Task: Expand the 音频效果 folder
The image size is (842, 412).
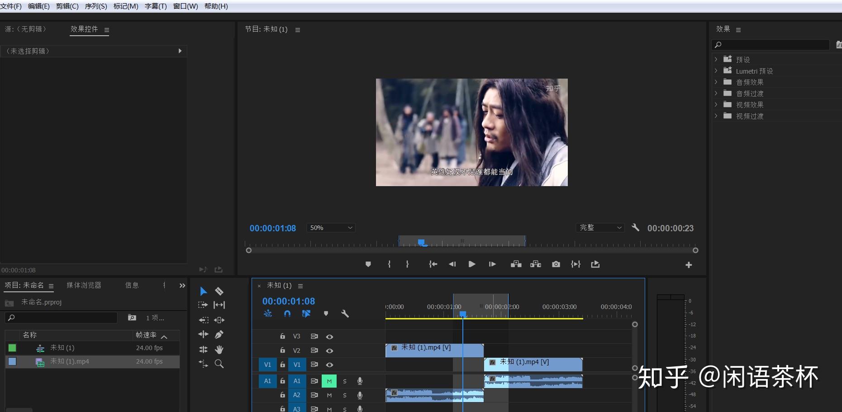Action: coord(716,82)
